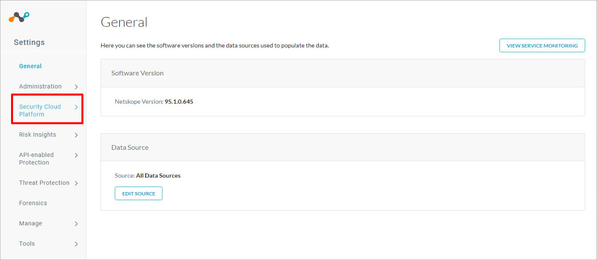Expand Threat Protection chevron arrow
The height and width of the screenshot is (260, 597).
tap(76, 184)
